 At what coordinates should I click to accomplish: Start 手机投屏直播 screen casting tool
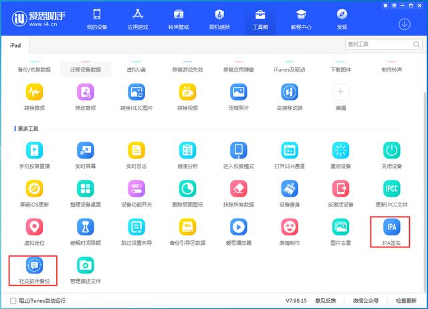34,150
